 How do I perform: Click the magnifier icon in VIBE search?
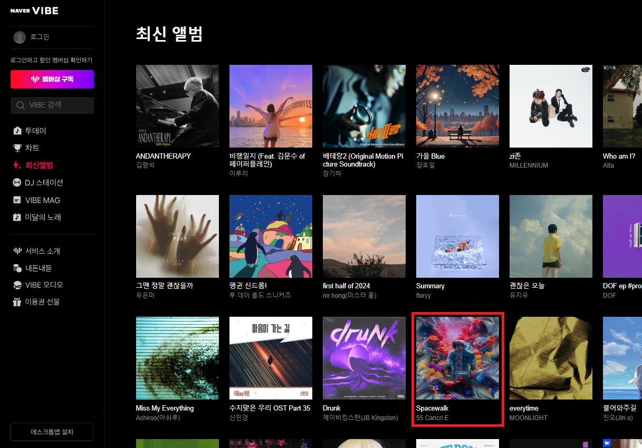21,105
